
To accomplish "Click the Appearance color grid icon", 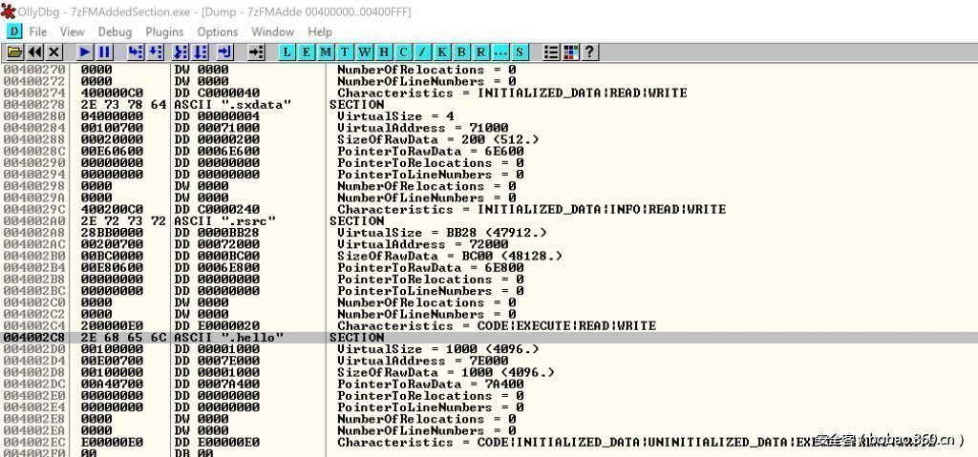I will click(571, 52).
